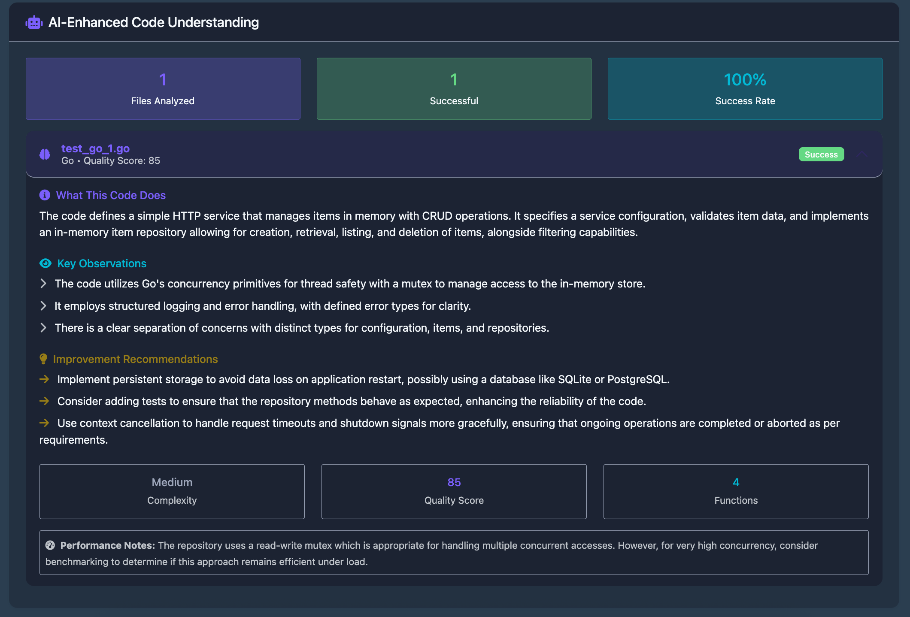The width and height of the screenshot is (910, 617).
Task: Select the brain icon beside test_go_1.go
Action: click(45, 154)
